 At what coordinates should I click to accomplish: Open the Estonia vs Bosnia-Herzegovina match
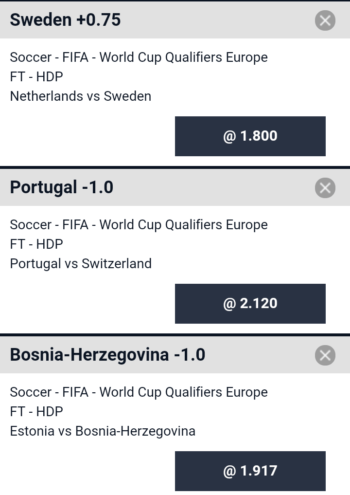tap(103, 431)
